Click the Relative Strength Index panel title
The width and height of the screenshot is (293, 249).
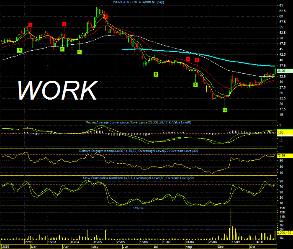(139, 151)
